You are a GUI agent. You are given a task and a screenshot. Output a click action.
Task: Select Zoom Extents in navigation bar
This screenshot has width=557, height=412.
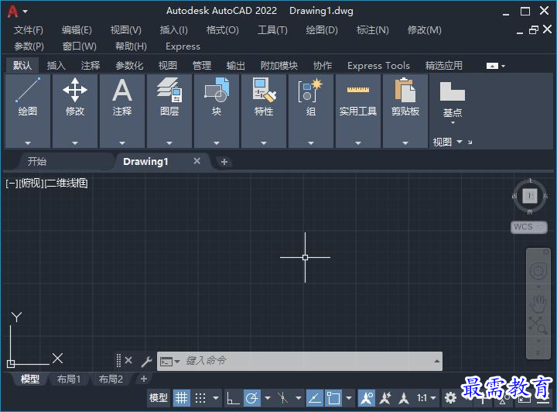coord(538,325)
